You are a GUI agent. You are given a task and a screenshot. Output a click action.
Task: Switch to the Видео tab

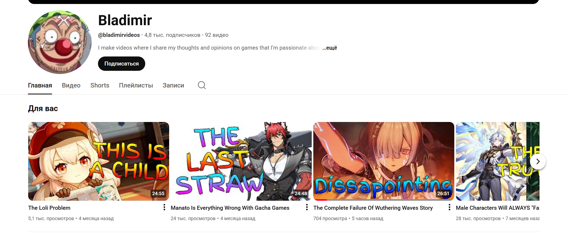click(x=71, y=85)
